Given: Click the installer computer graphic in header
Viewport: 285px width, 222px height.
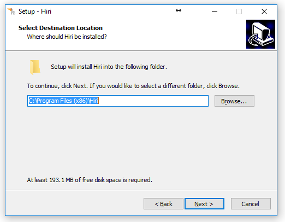Looking at the screenshot, I should click(x=260, y=34).
